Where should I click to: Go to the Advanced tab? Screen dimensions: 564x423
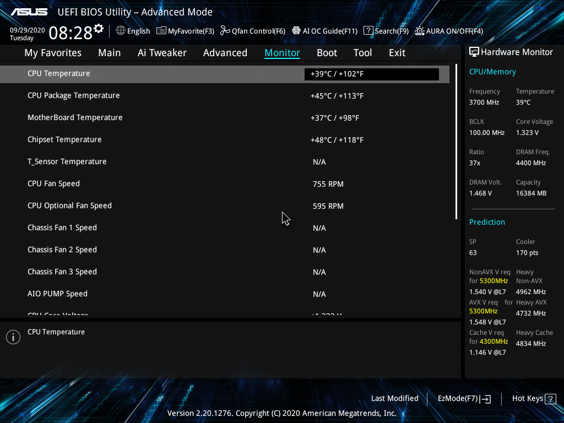pos(225,53)
